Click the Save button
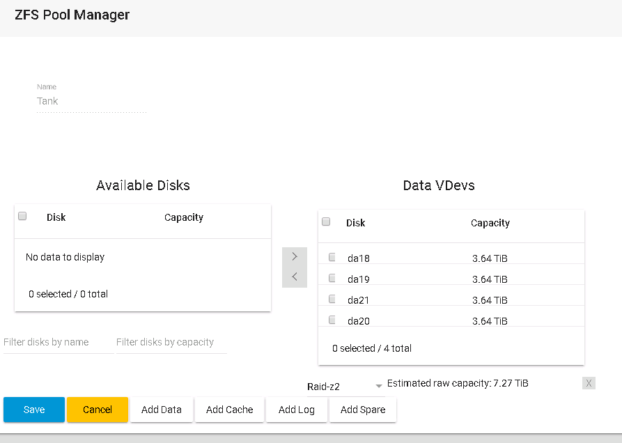This screenshot has width=622, height=443. click(x=34, y=410)
